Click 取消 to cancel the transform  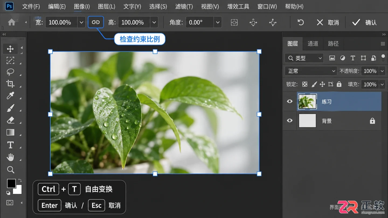(328, 22)
